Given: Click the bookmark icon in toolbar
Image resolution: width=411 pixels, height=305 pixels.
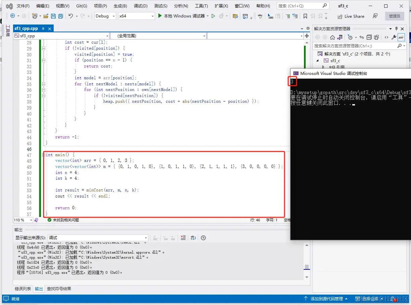Looking at the screenshot, I should point(305,16).
